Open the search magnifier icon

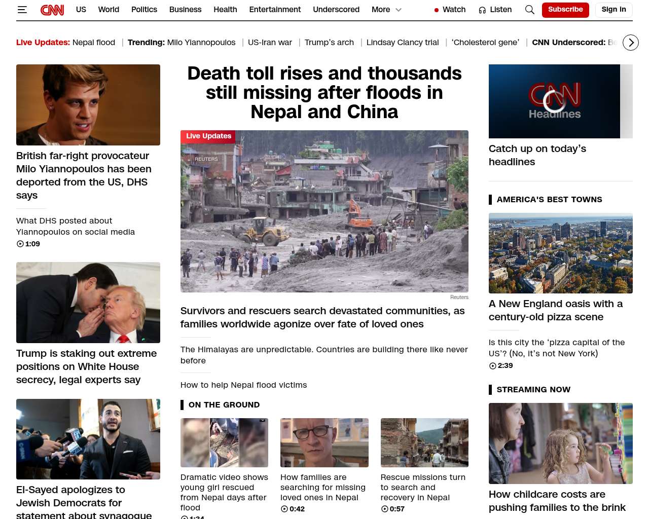530,10
